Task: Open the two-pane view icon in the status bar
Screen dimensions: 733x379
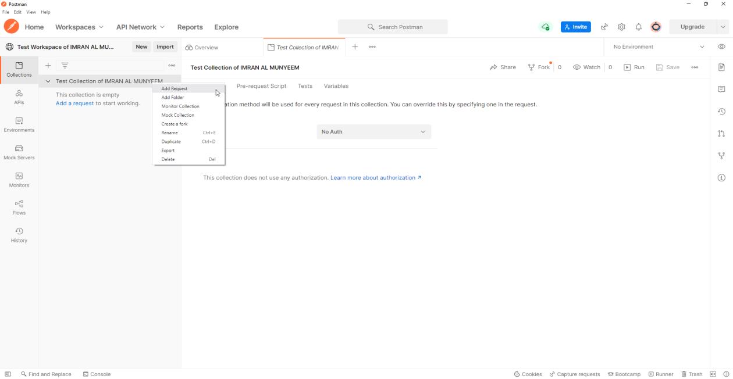Action: pyautogui.click(x=713, y=374)
